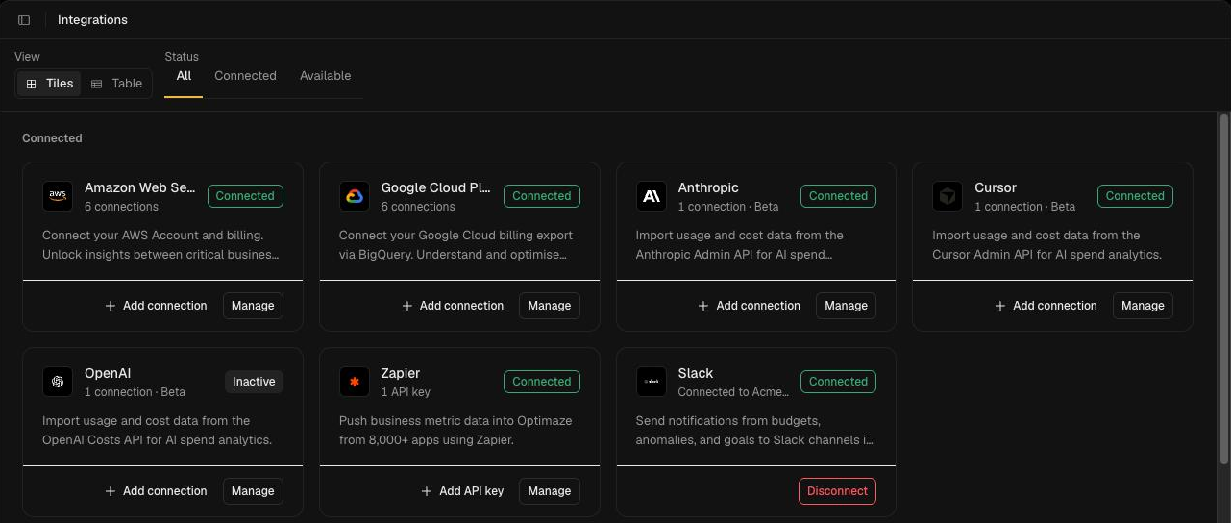Click '6 connections' under Google Cloud
The image size is (1231, 523).
click(418, 207)
